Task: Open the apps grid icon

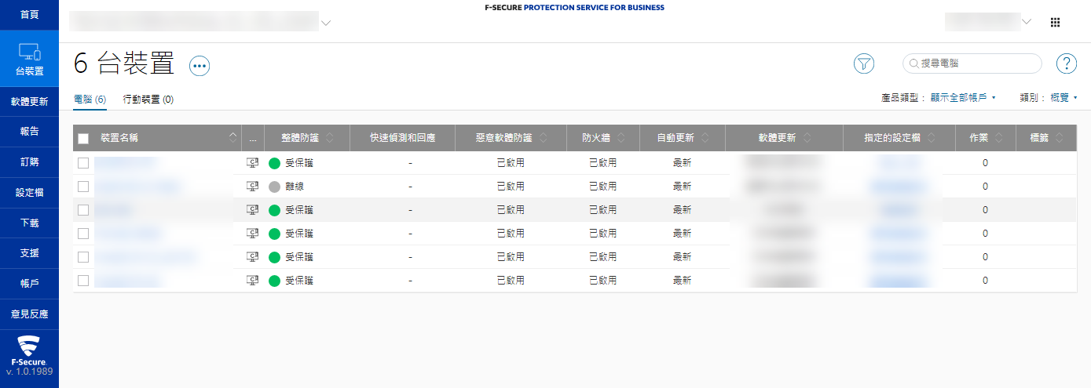Action: click(1055, 23)
